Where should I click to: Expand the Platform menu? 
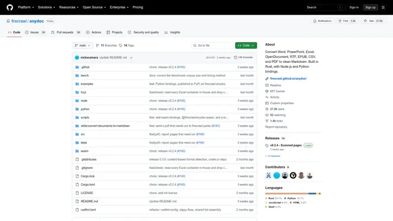point(26,7)
